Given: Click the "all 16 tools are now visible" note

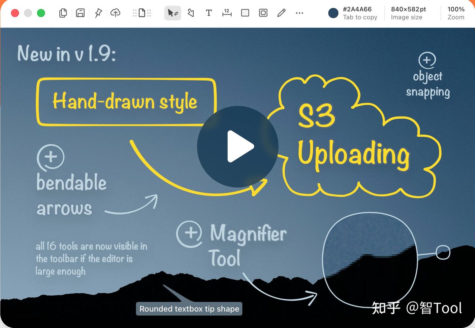Looking at the screenshot, I should 91,259.
